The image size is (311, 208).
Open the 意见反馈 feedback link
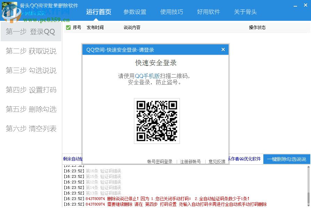[x=217, y=161]
